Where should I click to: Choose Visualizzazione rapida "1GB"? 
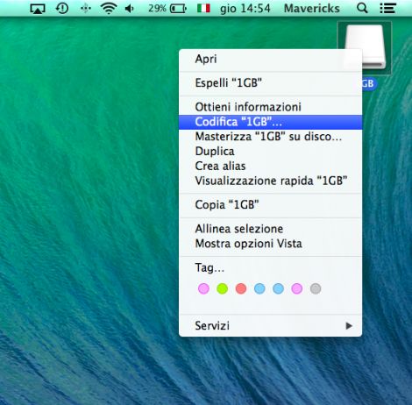coord(270,181)
